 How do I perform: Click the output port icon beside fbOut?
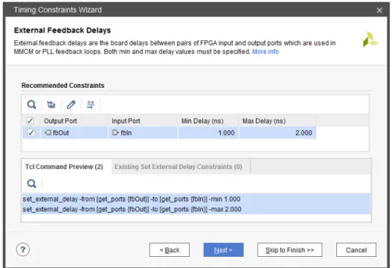coord(48,133)
